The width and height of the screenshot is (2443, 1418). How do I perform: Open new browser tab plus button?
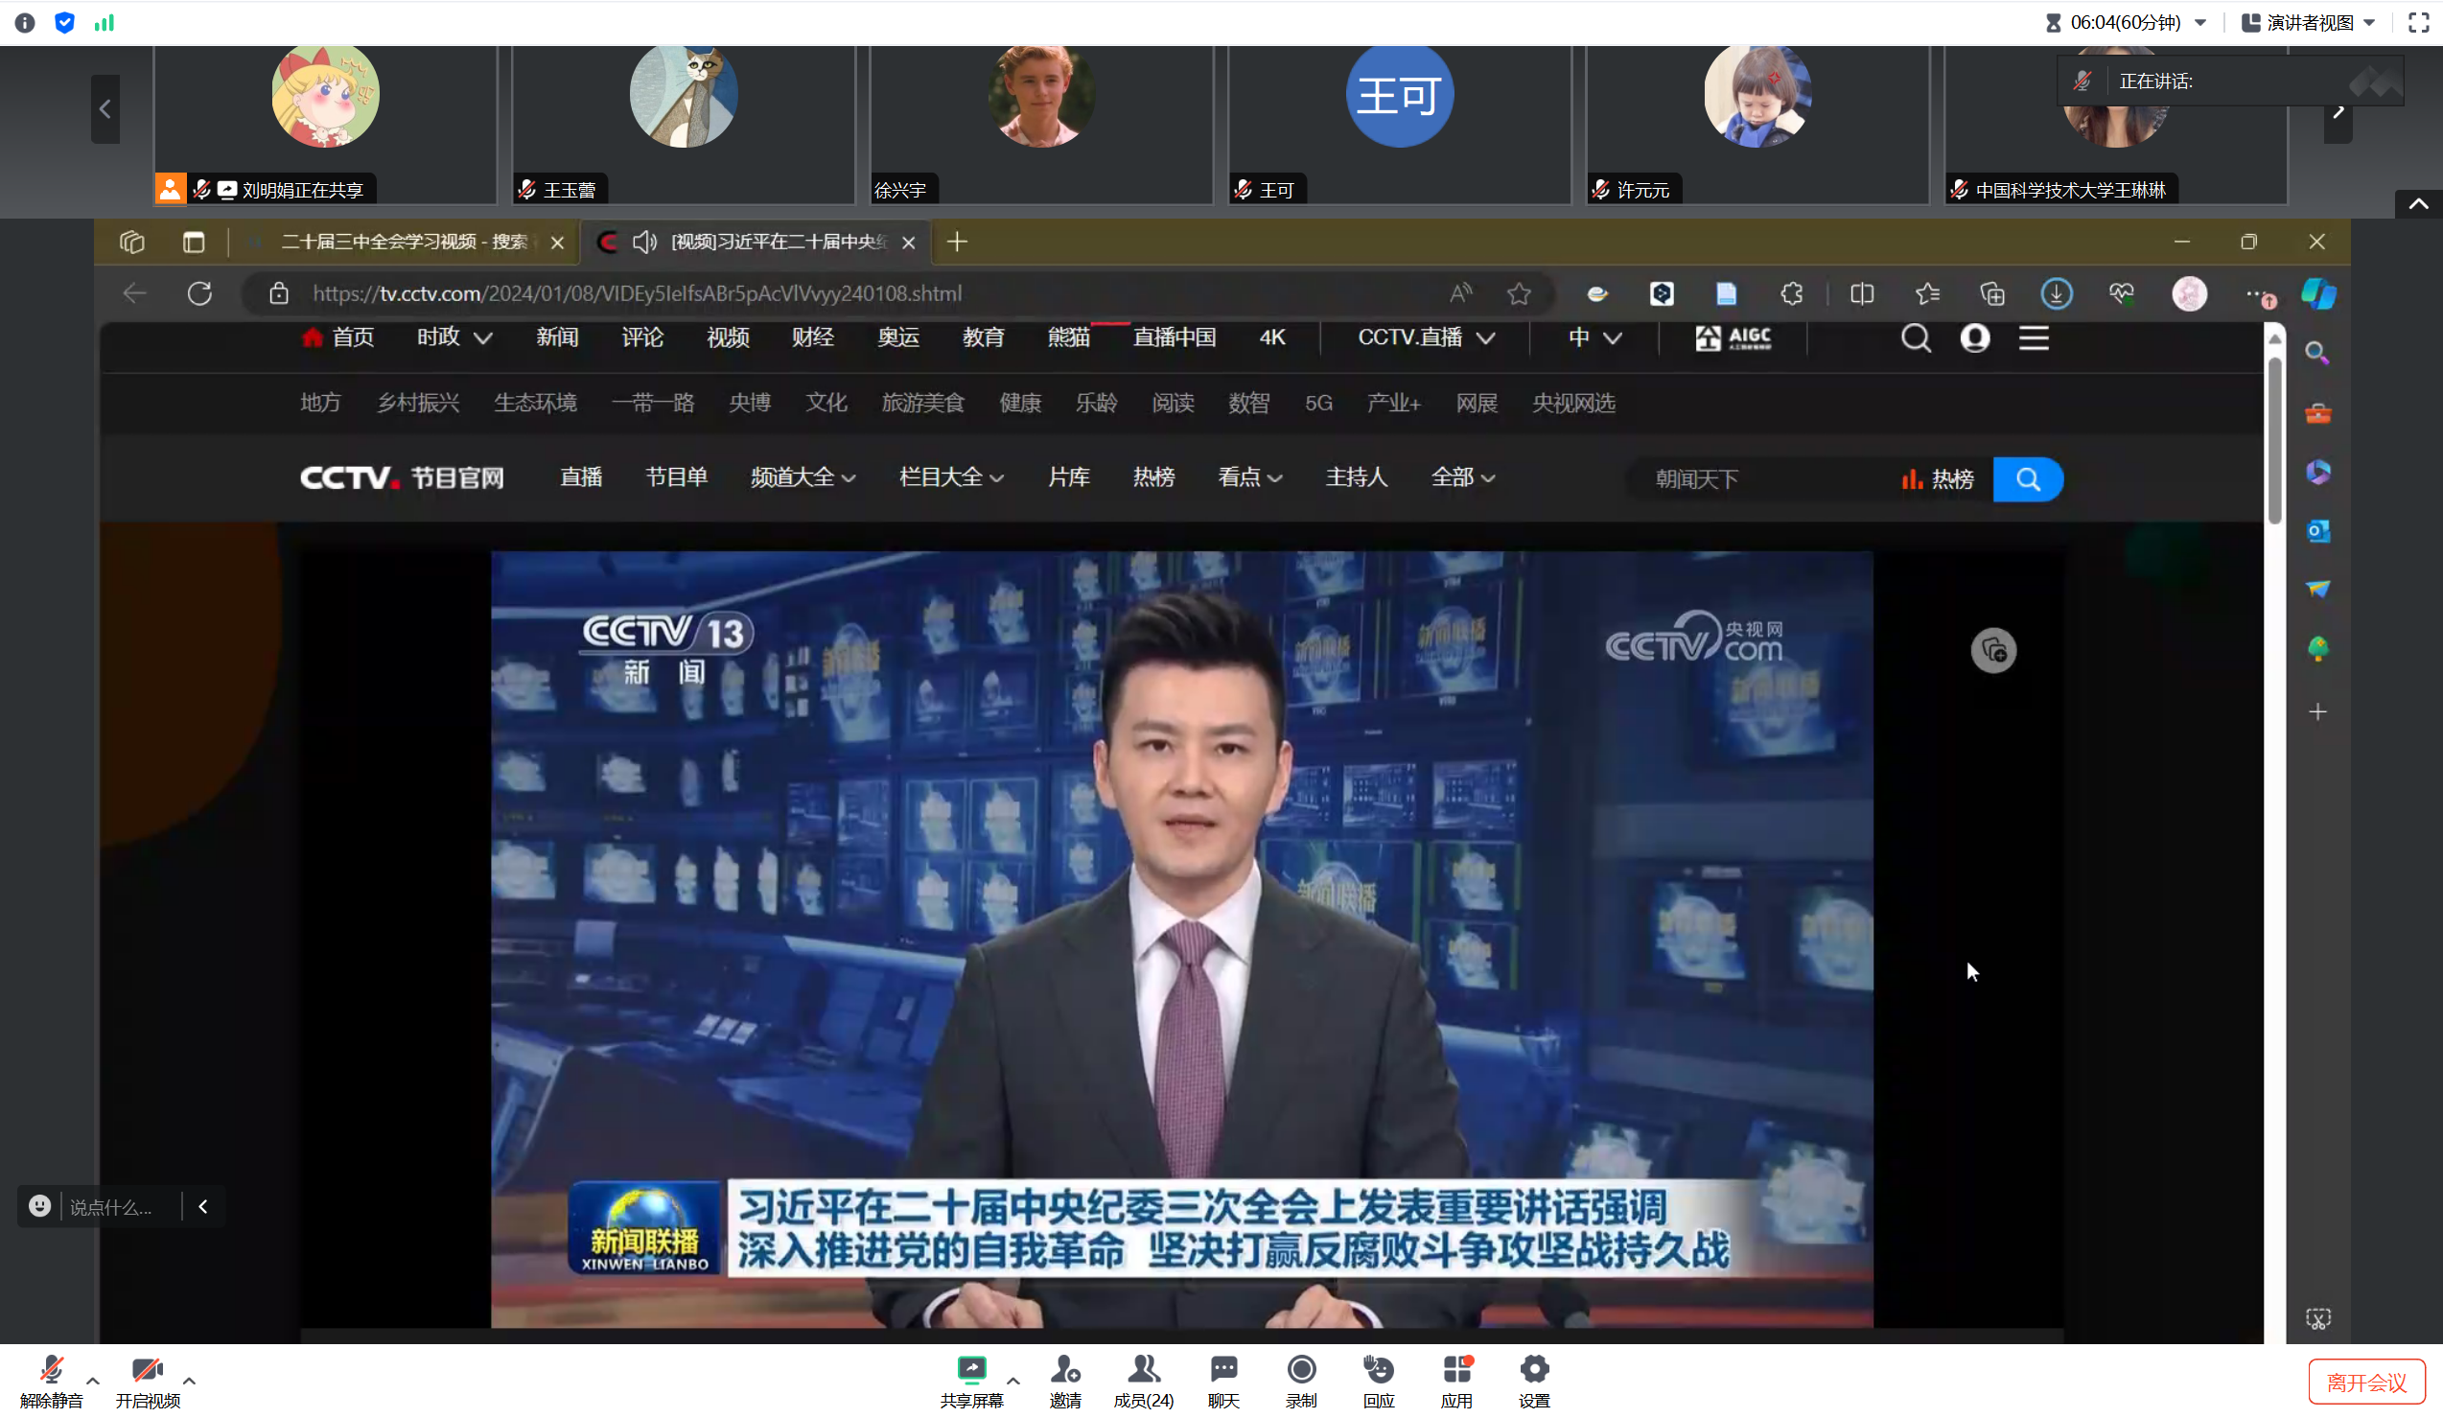coord(957,242)
